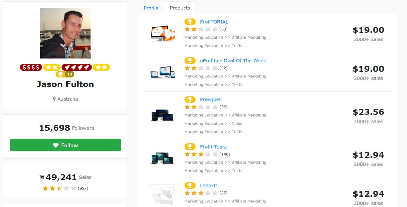Image resolution: width=407 pixels, height=207 pixels.
Task: Open the Preequell product page
Action: point(211,99)
